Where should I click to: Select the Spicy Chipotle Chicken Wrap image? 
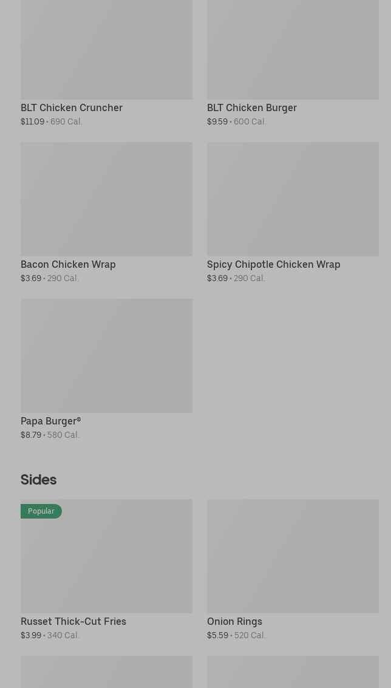tap(293, 199)
